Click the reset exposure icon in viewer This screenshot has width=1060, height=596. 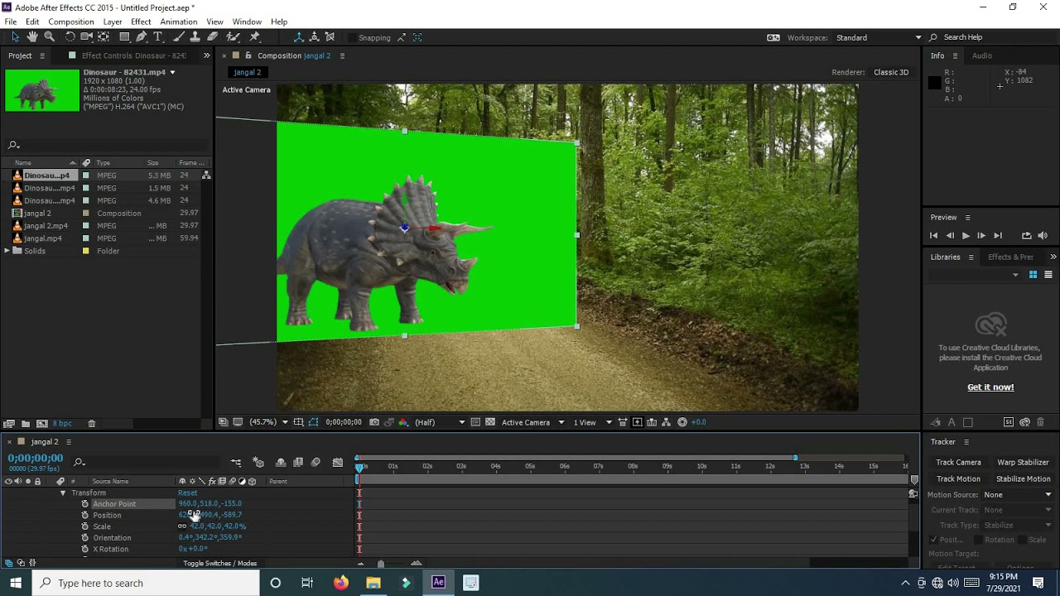(682, 422)
